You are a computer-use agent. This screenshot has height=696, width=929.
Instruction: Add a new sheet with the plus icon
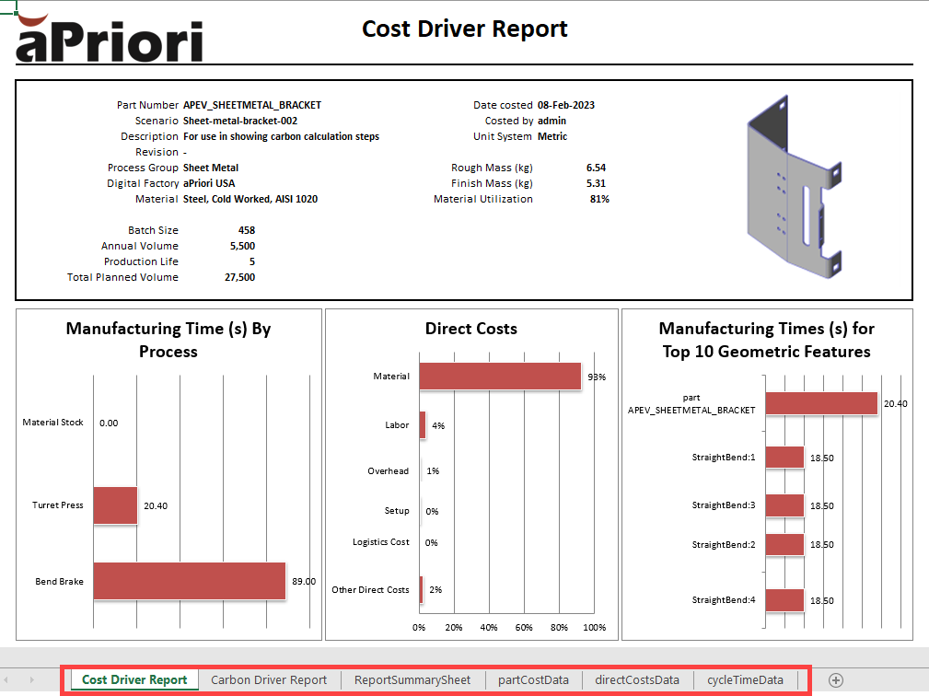pos(836,680)
